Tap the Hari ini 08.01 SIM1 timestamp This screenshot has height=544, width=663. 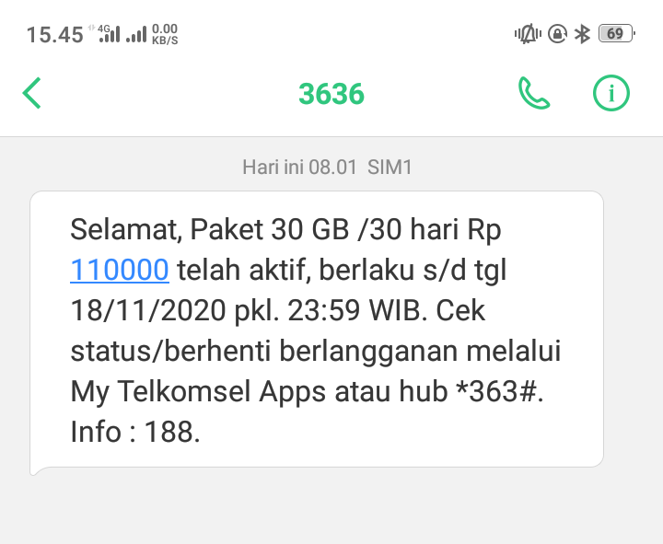point(327,167)
